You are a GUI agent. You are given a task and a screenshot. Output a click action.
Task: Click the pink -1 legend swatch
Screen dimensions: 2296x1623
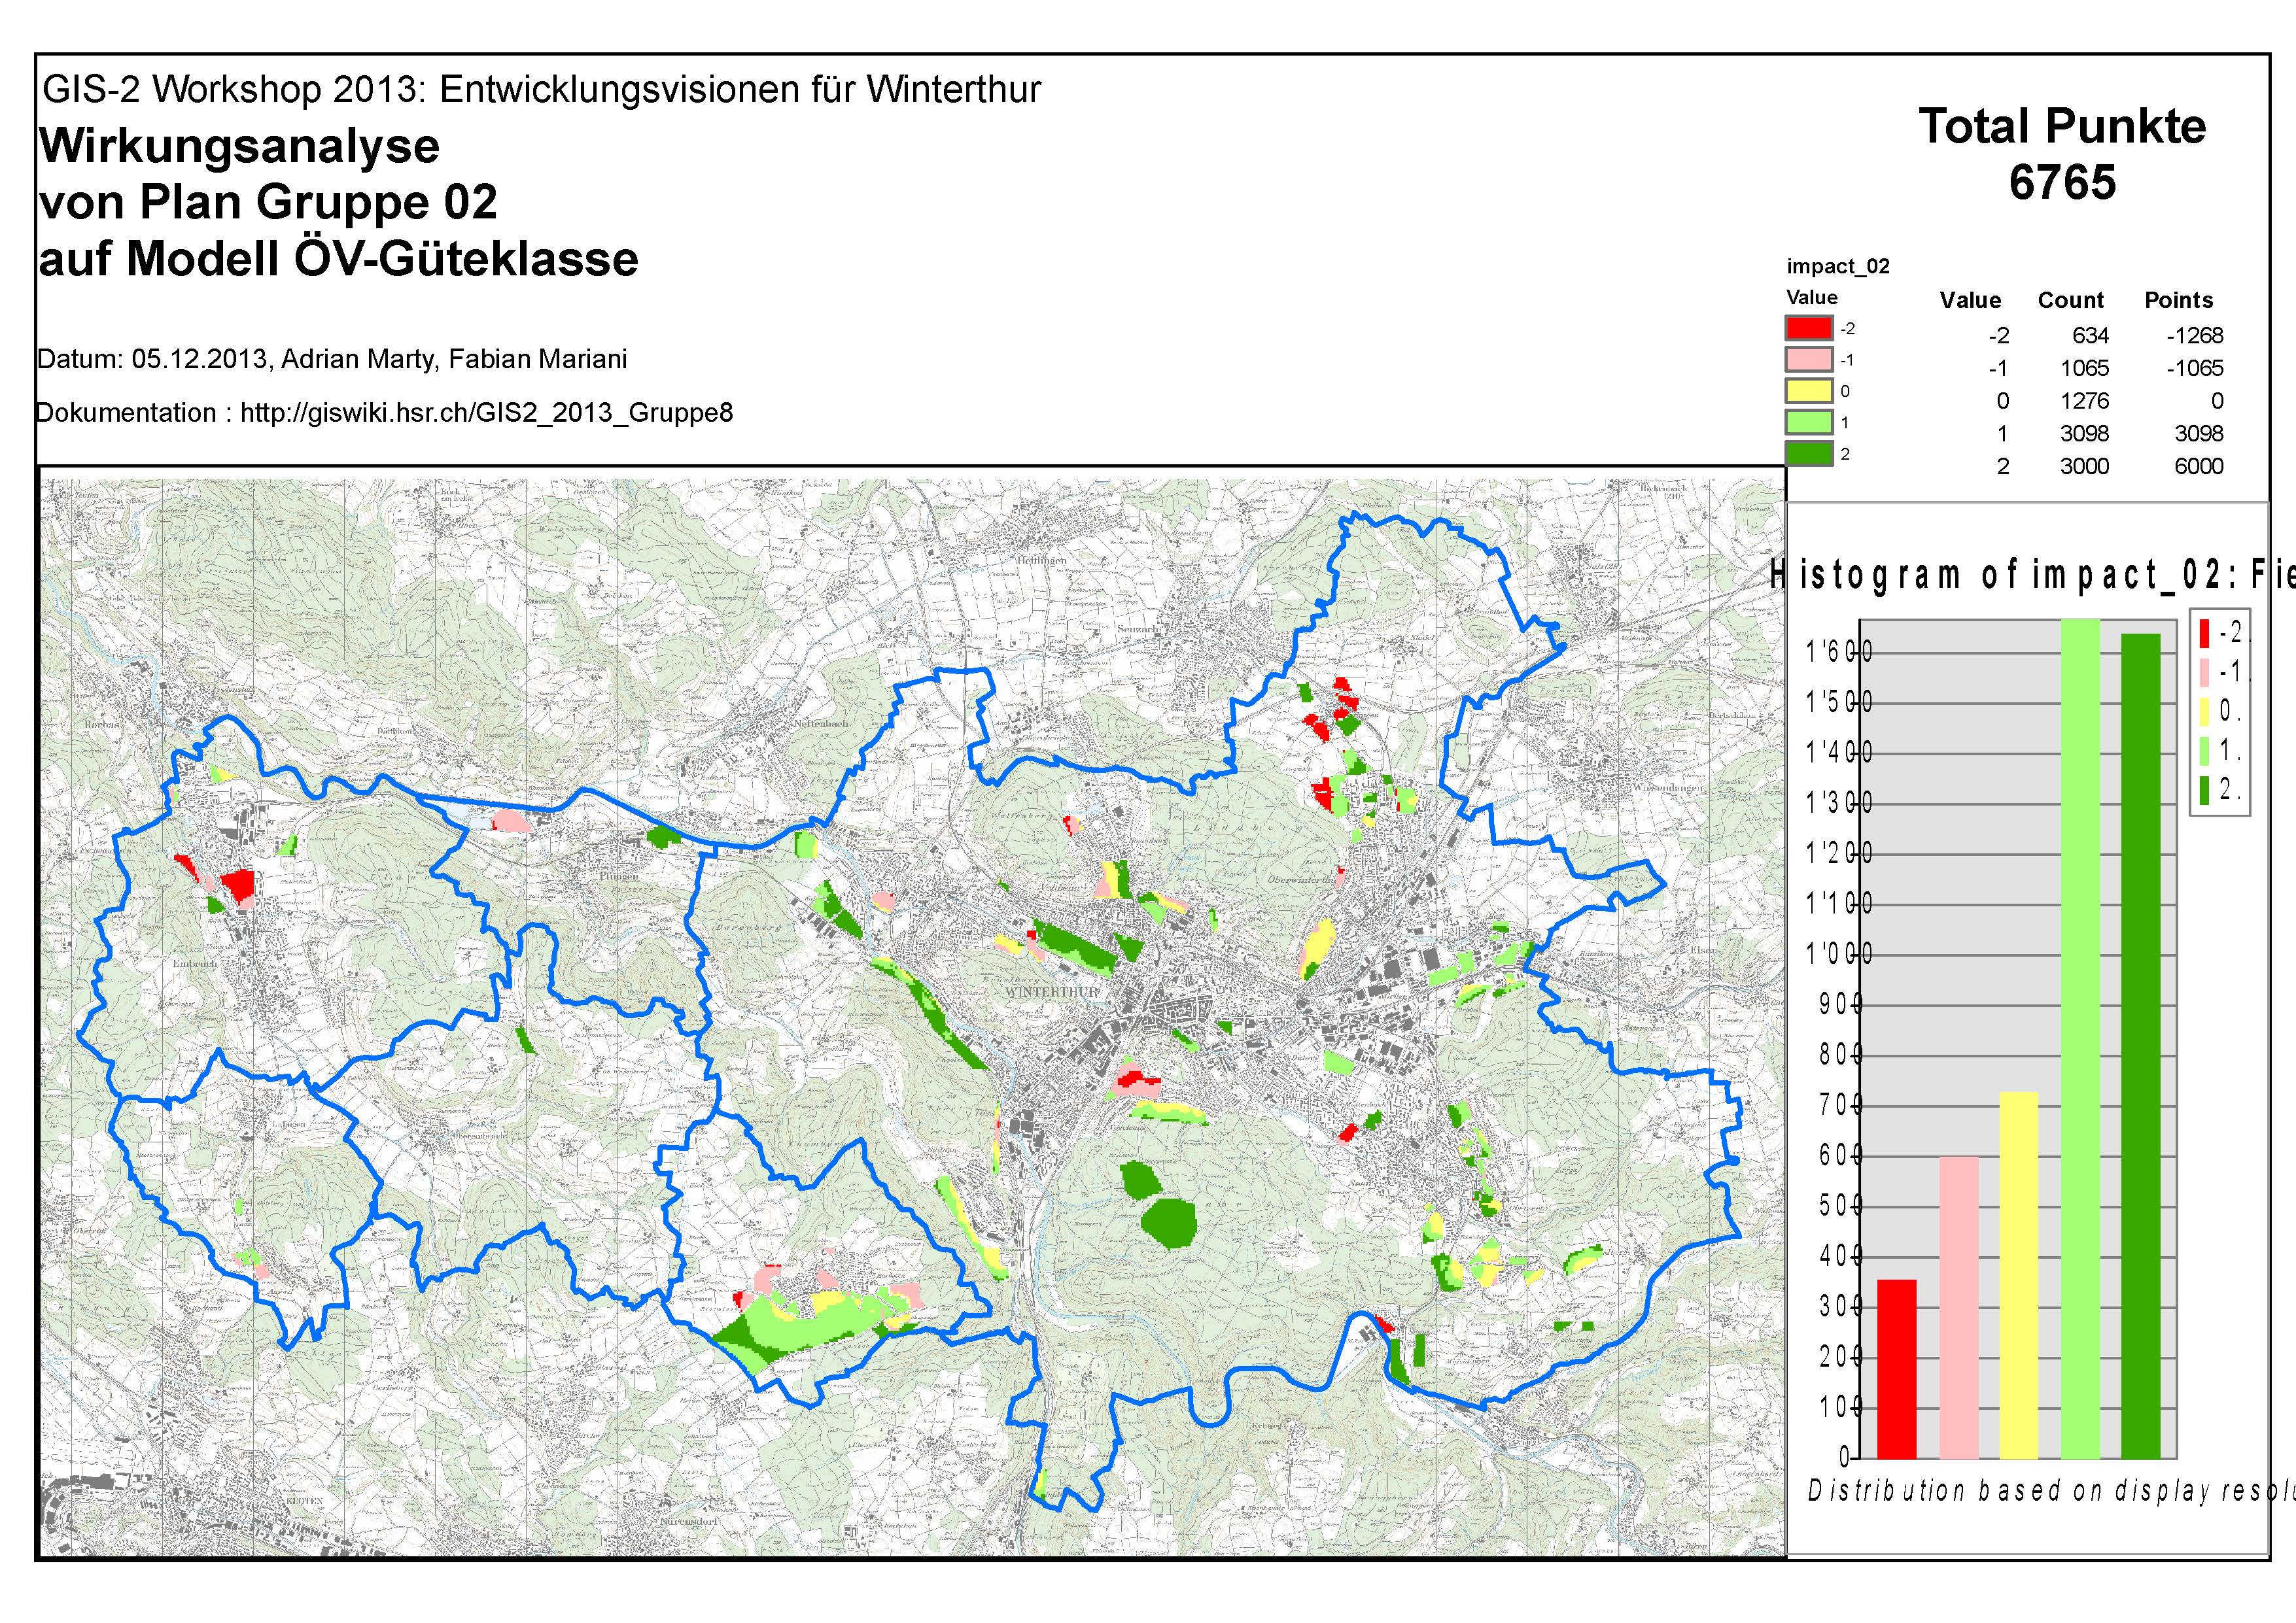1809,359
